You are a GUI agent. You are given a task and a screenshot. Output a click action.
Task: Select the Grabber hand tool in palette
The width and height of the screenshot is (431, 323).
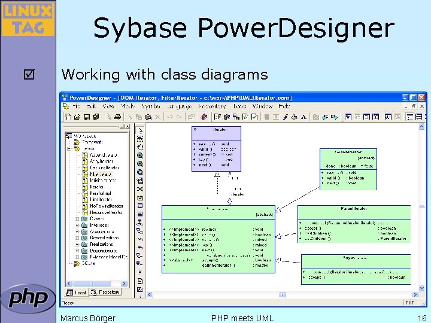click(x=140, y=147)
